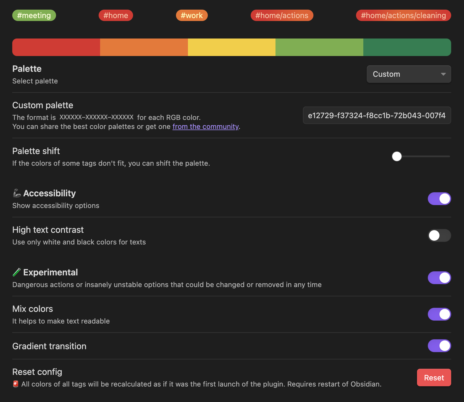Image resolution: width=464 pixels, height=402 pixels.
Task: Click the orange palette color swatch
Action: (x=144, y=47)
